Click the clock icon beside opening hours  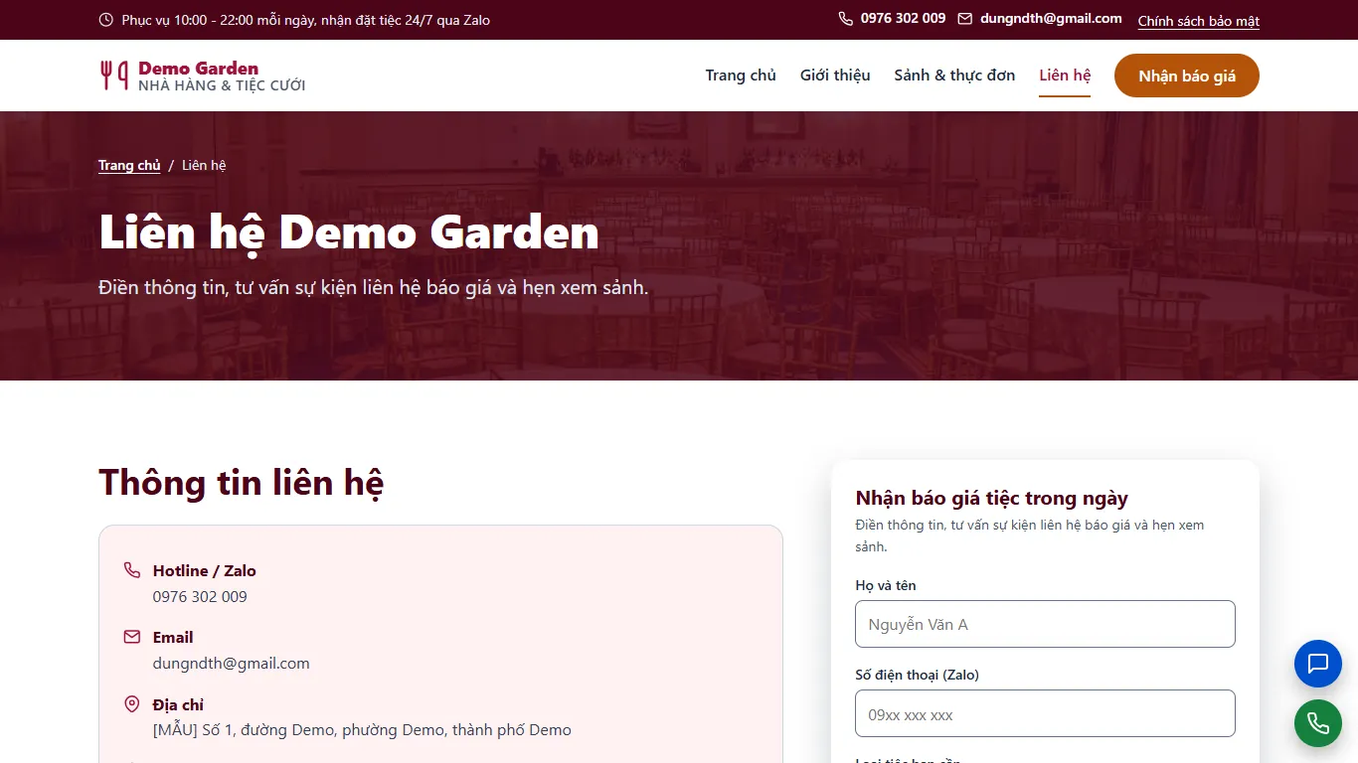[x=106, y=20]
